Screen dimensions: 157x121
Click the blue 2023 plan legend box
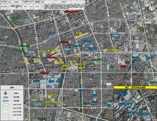click(x=5, y=108)
